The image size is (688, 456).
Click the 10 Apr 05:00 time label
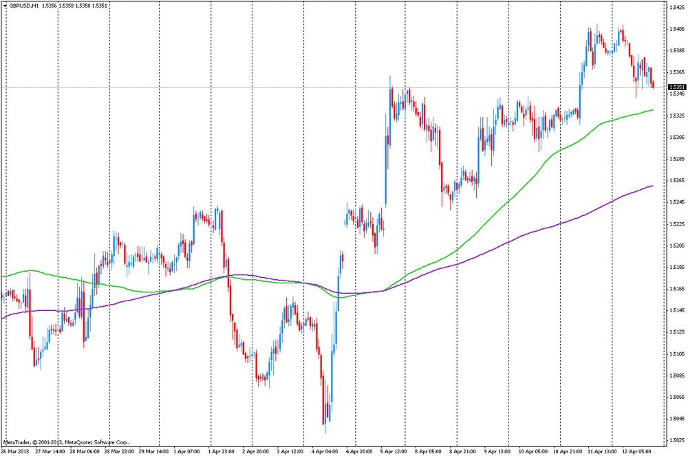[x=533, y=451]
